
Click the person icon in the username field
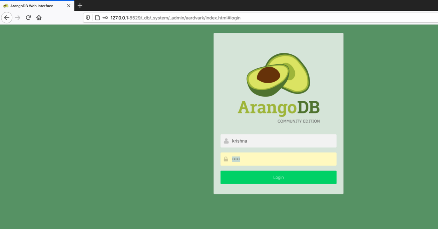[x=226, y=141]
